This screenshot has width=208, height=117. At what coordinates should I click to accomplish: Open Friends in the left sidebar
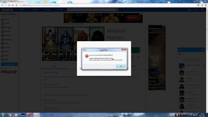[6, 32]
